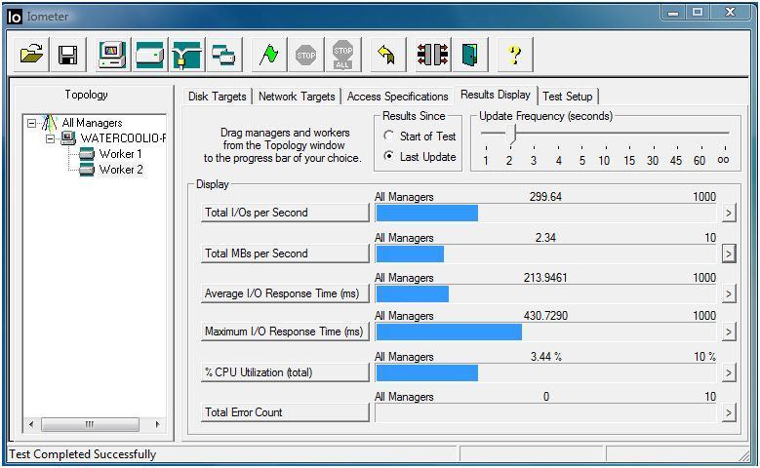Start a new network worker
The height and width of the screenshot is (468, 760).
186,55
